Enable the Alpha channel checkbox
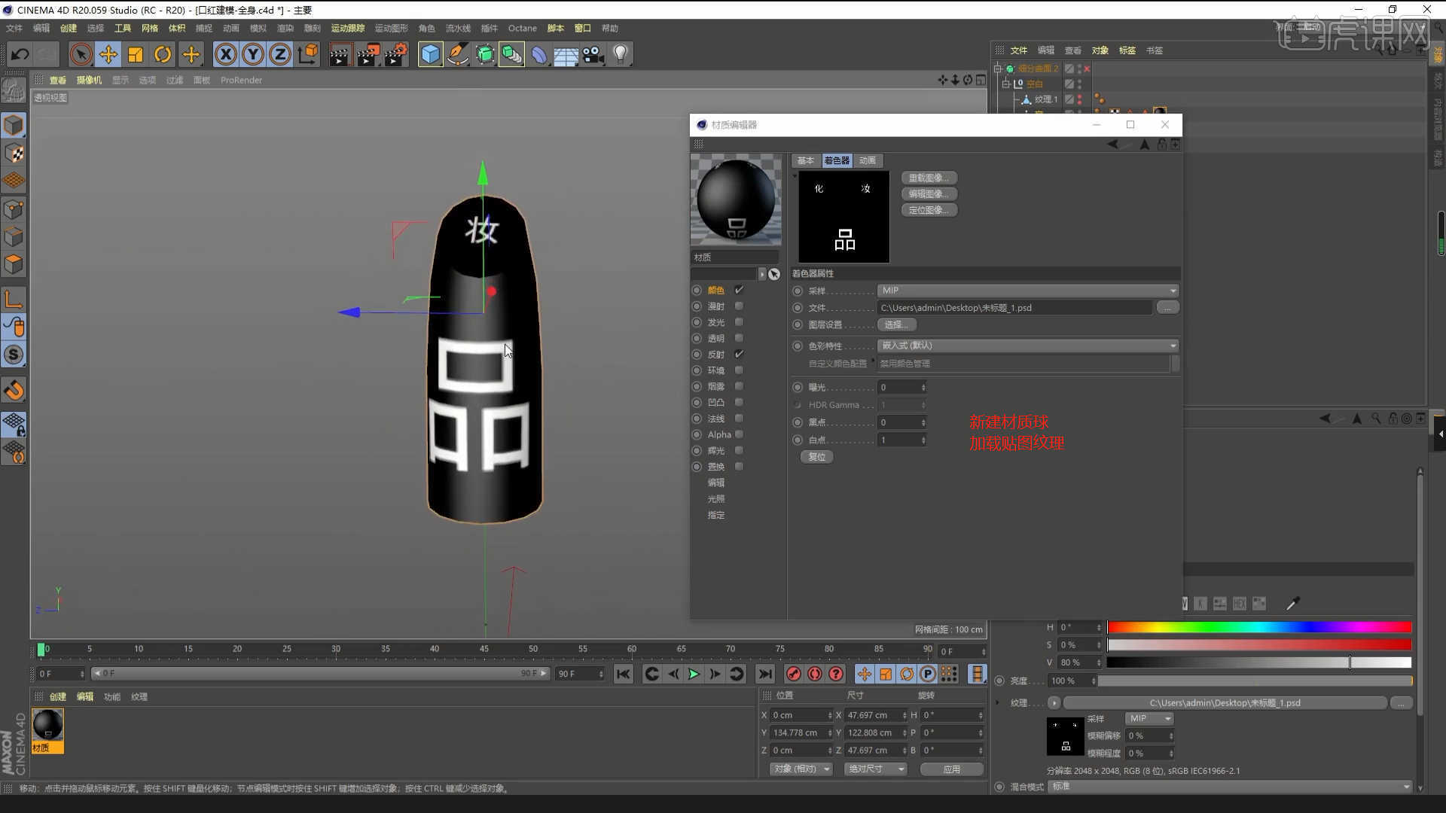The image size is (1446, 813). [739, 434]
